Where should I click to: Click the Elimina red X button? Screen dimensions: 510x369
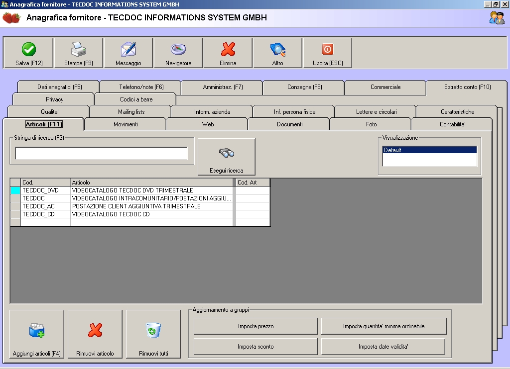click(228, 53)
